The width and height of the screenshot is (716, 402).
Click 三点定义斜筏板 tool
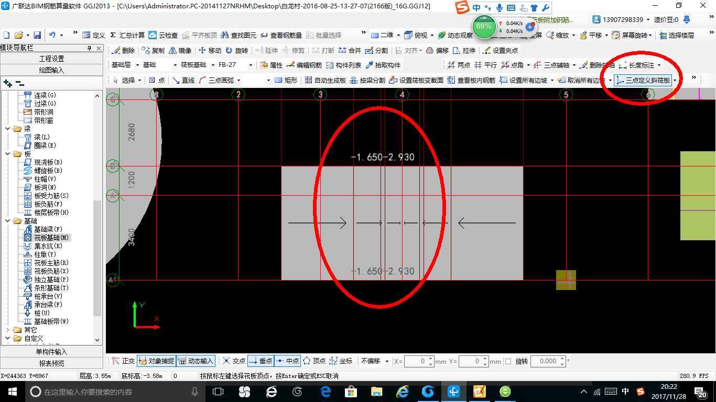[x=643, y=81]
